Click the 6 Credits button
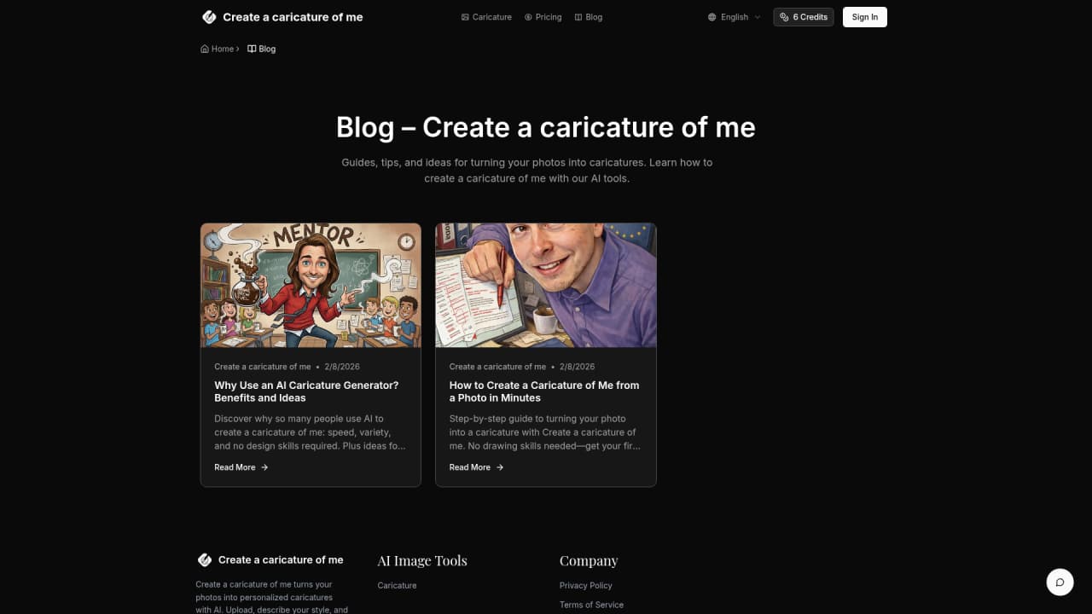The image size is (1092, 614). (804, 17)
